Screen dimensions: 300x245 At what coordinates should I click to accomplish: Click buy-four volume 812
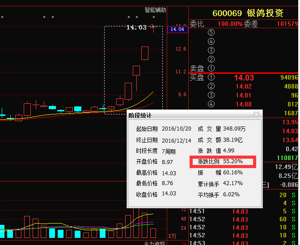coord(293,104)
